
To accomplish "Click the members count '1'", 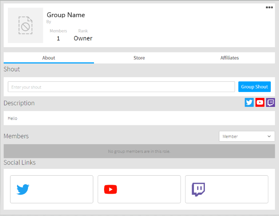I will [58, 38].
